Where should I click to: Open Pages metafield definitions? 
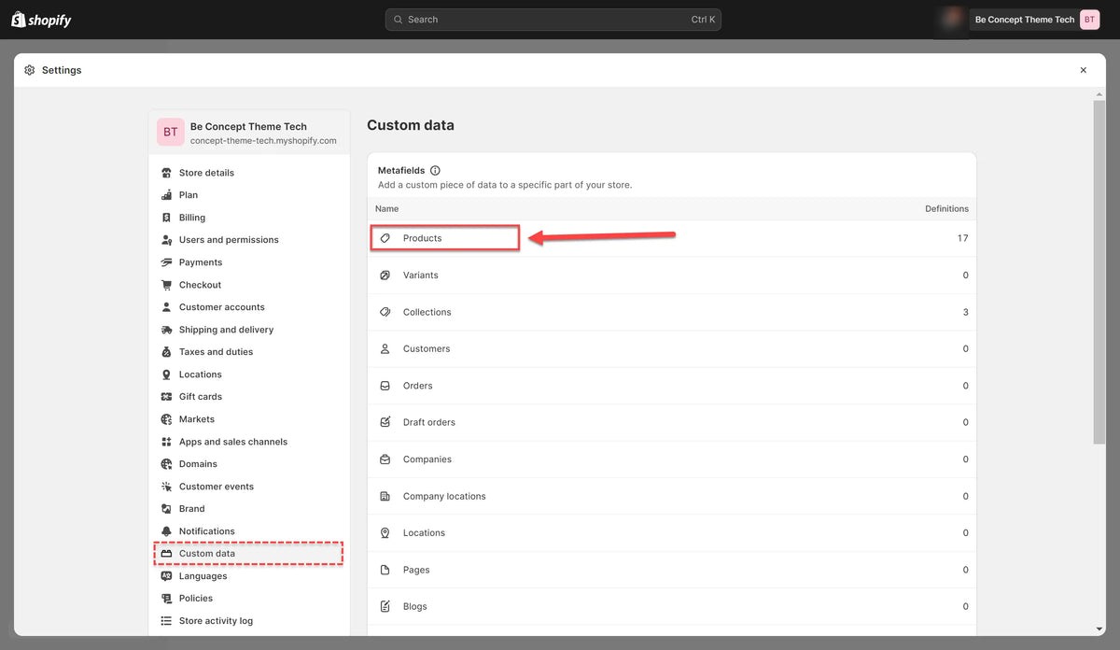672,570
